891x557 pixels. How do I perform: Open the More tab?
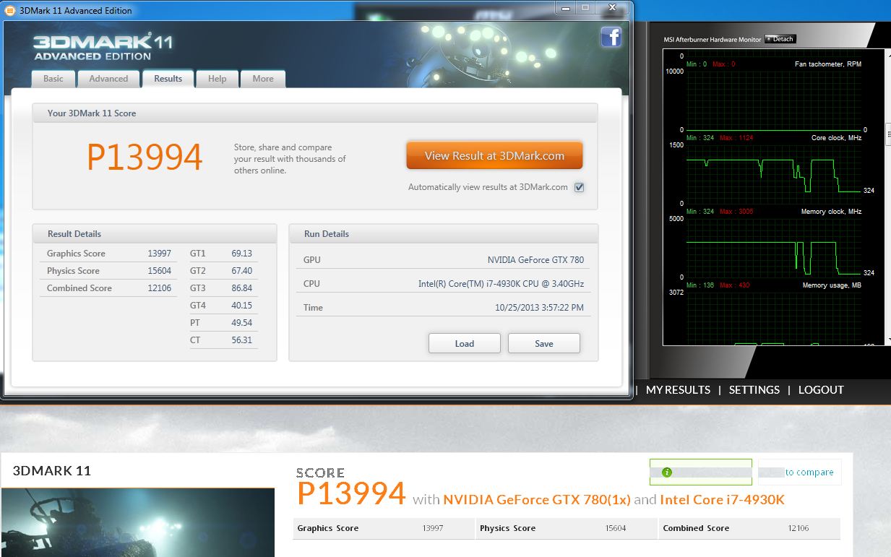tap(263, 79)
